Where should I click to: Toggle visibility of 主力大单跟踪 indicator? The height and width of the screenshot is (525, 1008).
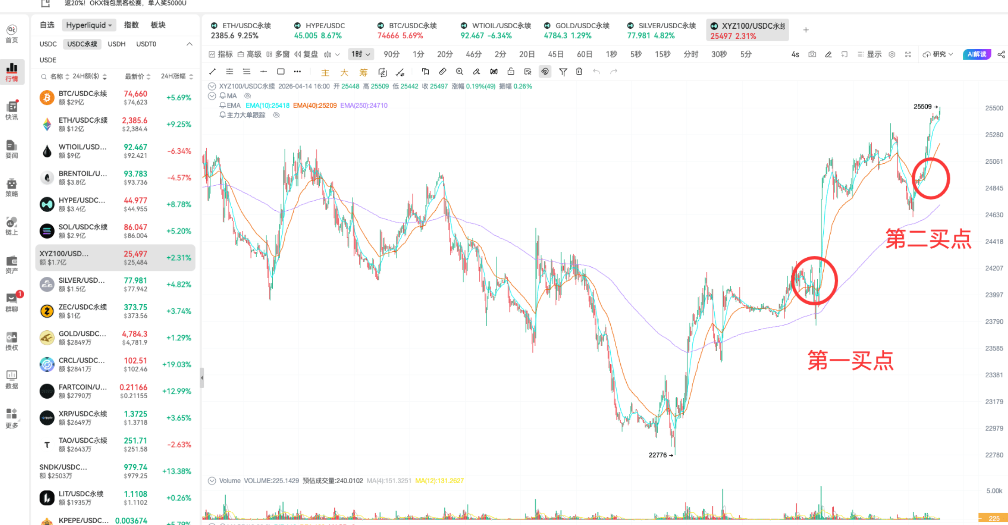pyautogui.click(x=276, y=115)
